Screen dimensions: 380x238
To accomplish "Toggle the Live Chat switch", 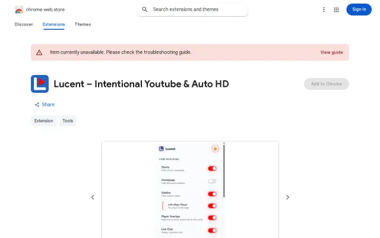I will click(212, 230).
